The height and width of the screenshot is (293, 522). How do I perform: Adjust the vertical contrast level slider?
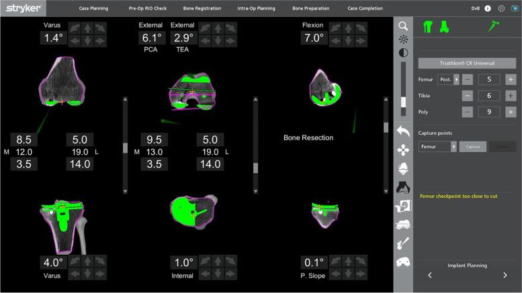403,102
